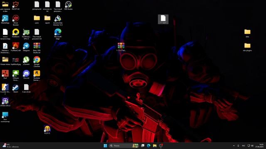266x149 pixels.
Task: Select the консоль по .txt file
Action: [47, 7]
